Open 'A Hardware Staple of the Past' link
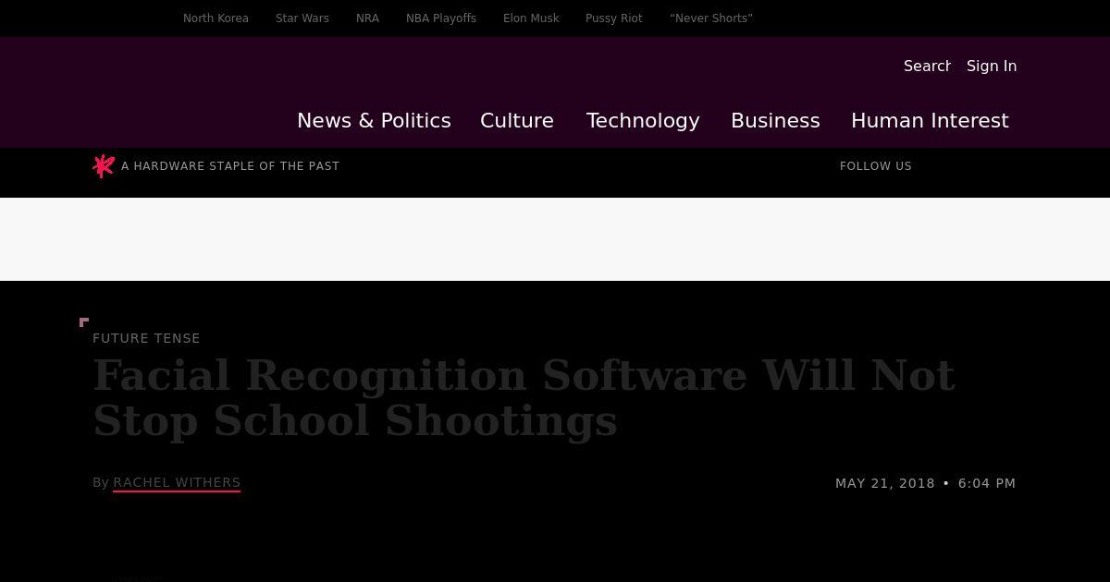The height and width of the screenshot is (582, 1110). click(x=230, y=166)
